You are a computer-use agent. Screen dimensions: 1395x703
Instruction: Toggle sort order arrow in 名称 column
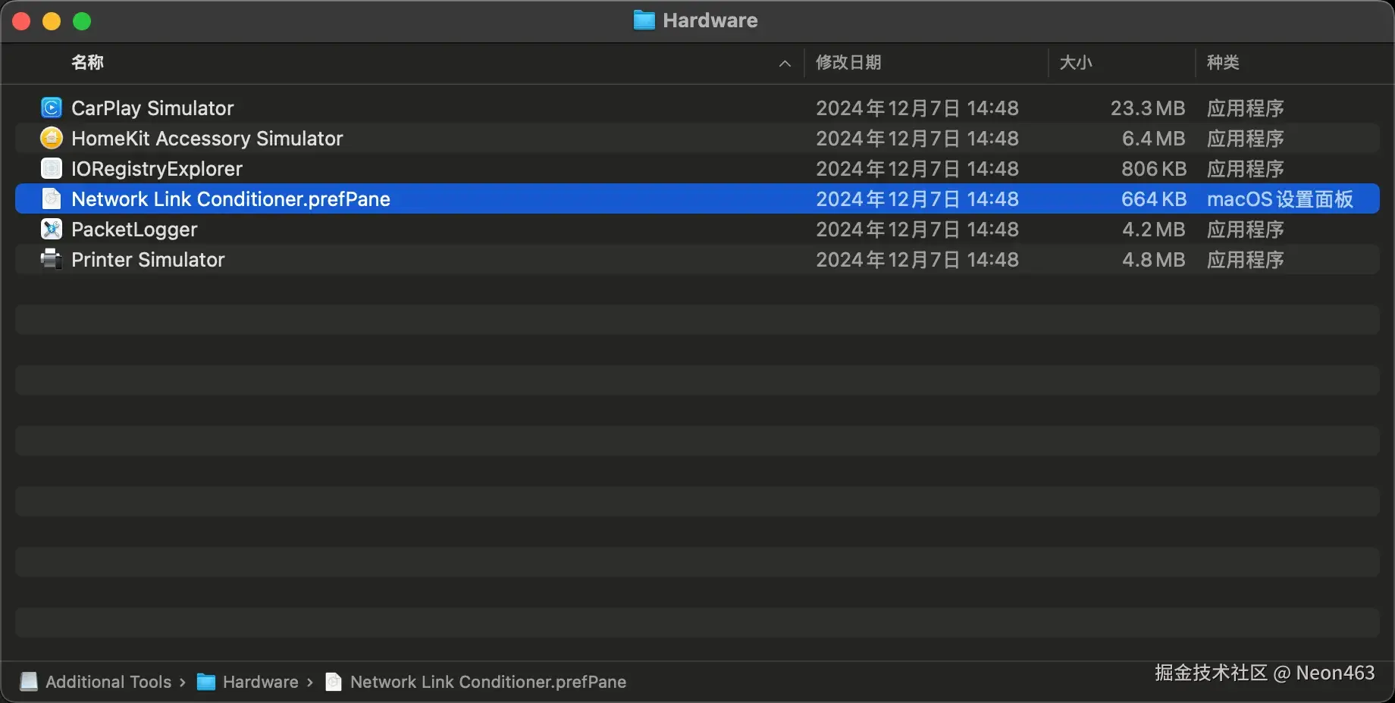coord(785,64)
